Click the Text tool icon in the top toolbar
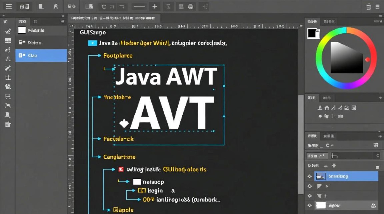 pyautogui.click(x=168, y=6)
